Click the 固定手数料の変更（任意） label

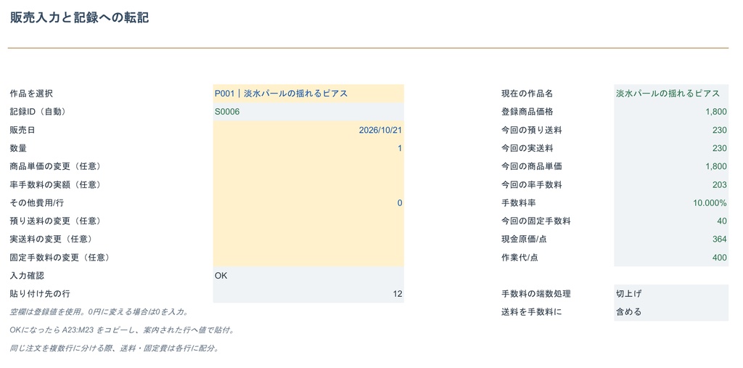coord(59,258)
